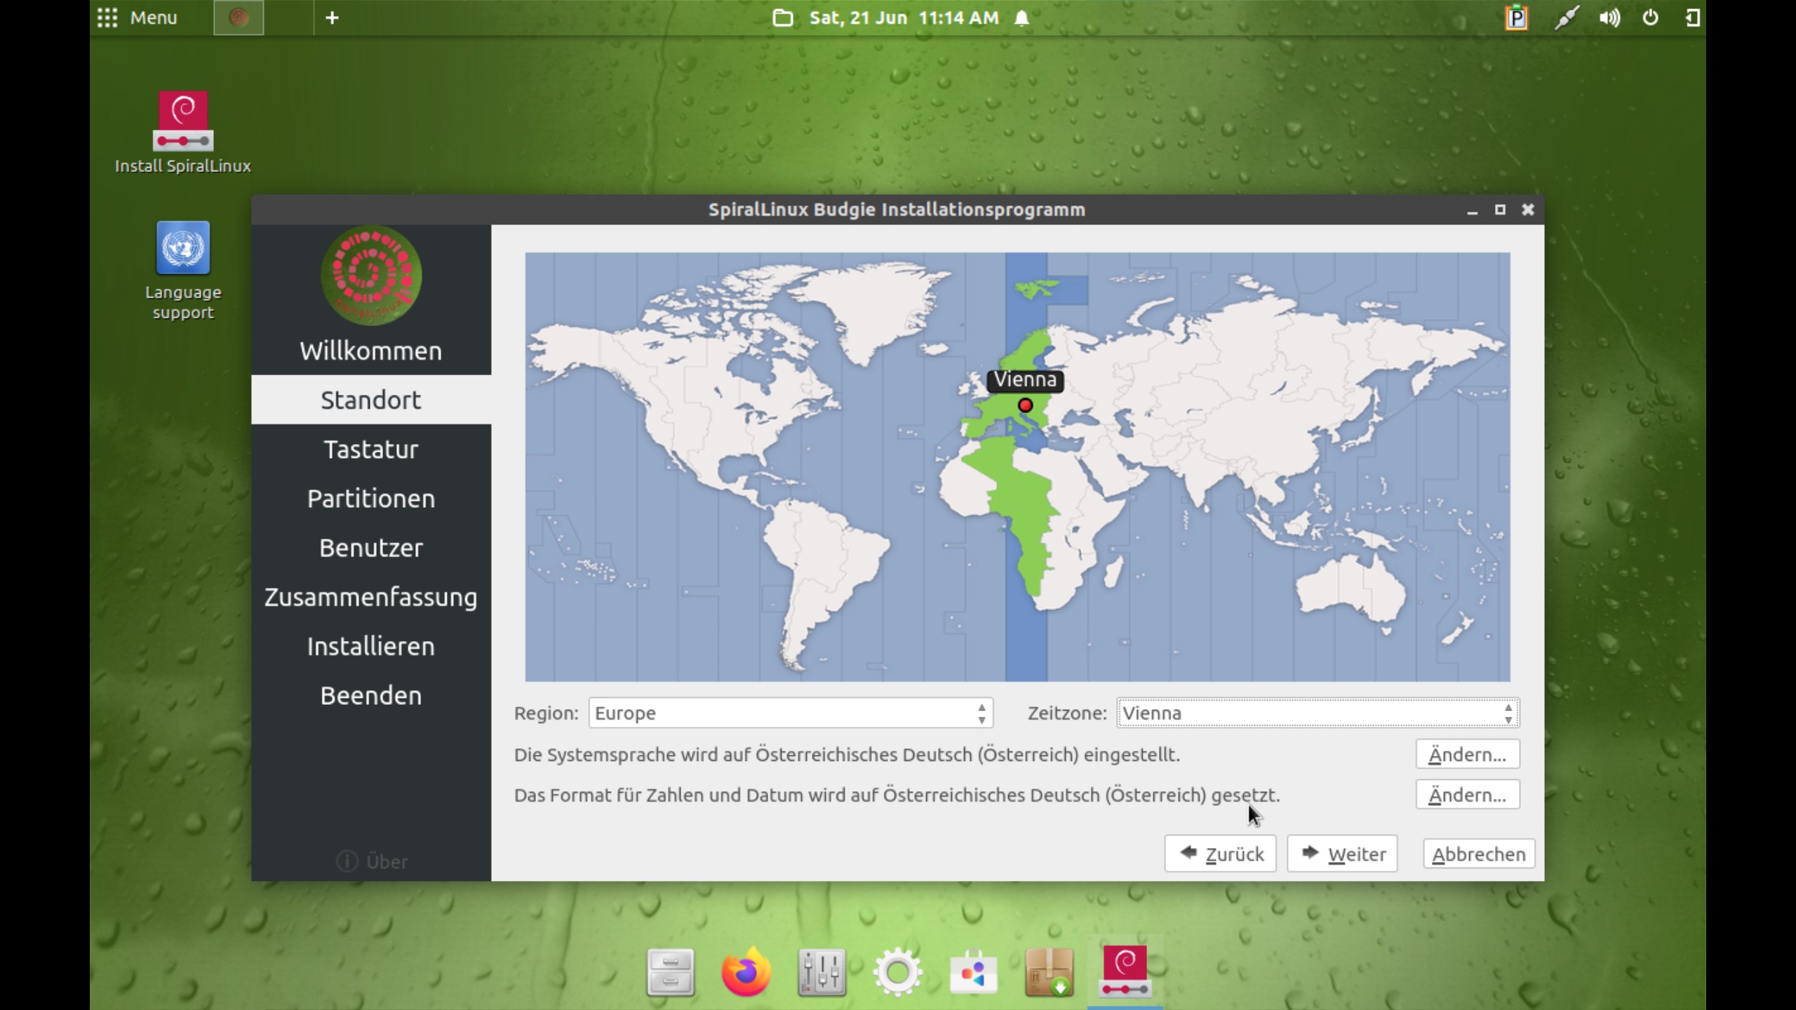The width and height of the screenshot is (1796, 1010).
Task: Open the clipboard tray icon
Action: [1516, 18]
